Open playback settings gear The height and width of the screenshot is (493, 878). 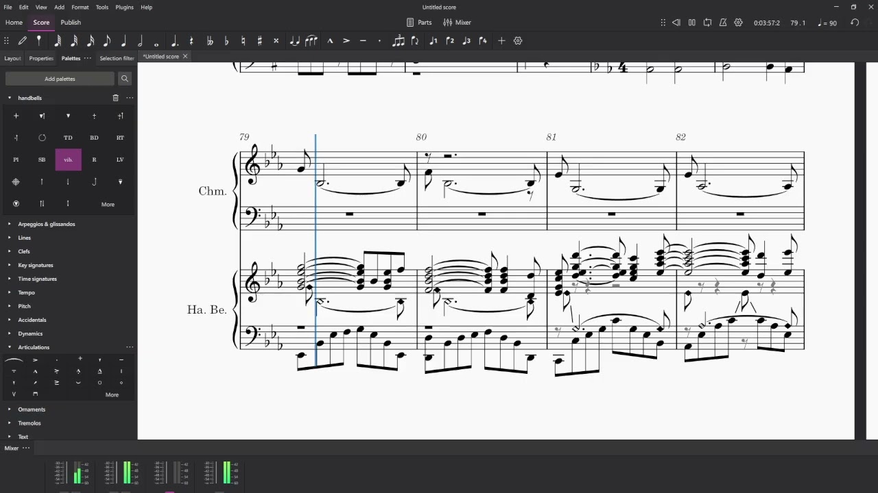(738, 23)
